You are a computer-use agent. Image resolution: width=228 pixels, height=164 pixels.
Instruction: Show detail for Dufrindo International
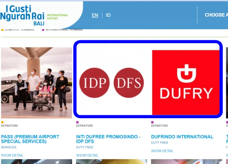point(162,151)
